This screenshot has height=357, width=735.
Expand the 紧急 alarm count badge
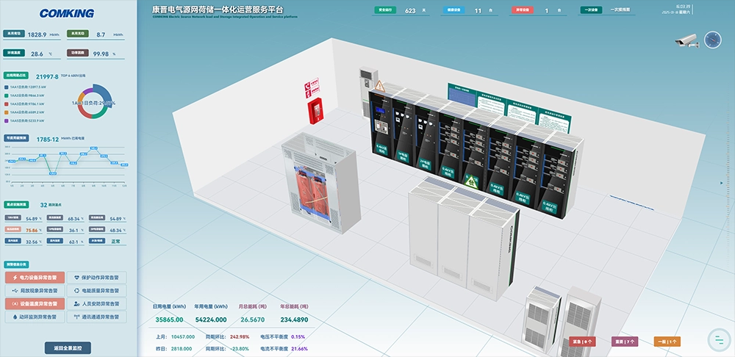(x=582, y=342)
